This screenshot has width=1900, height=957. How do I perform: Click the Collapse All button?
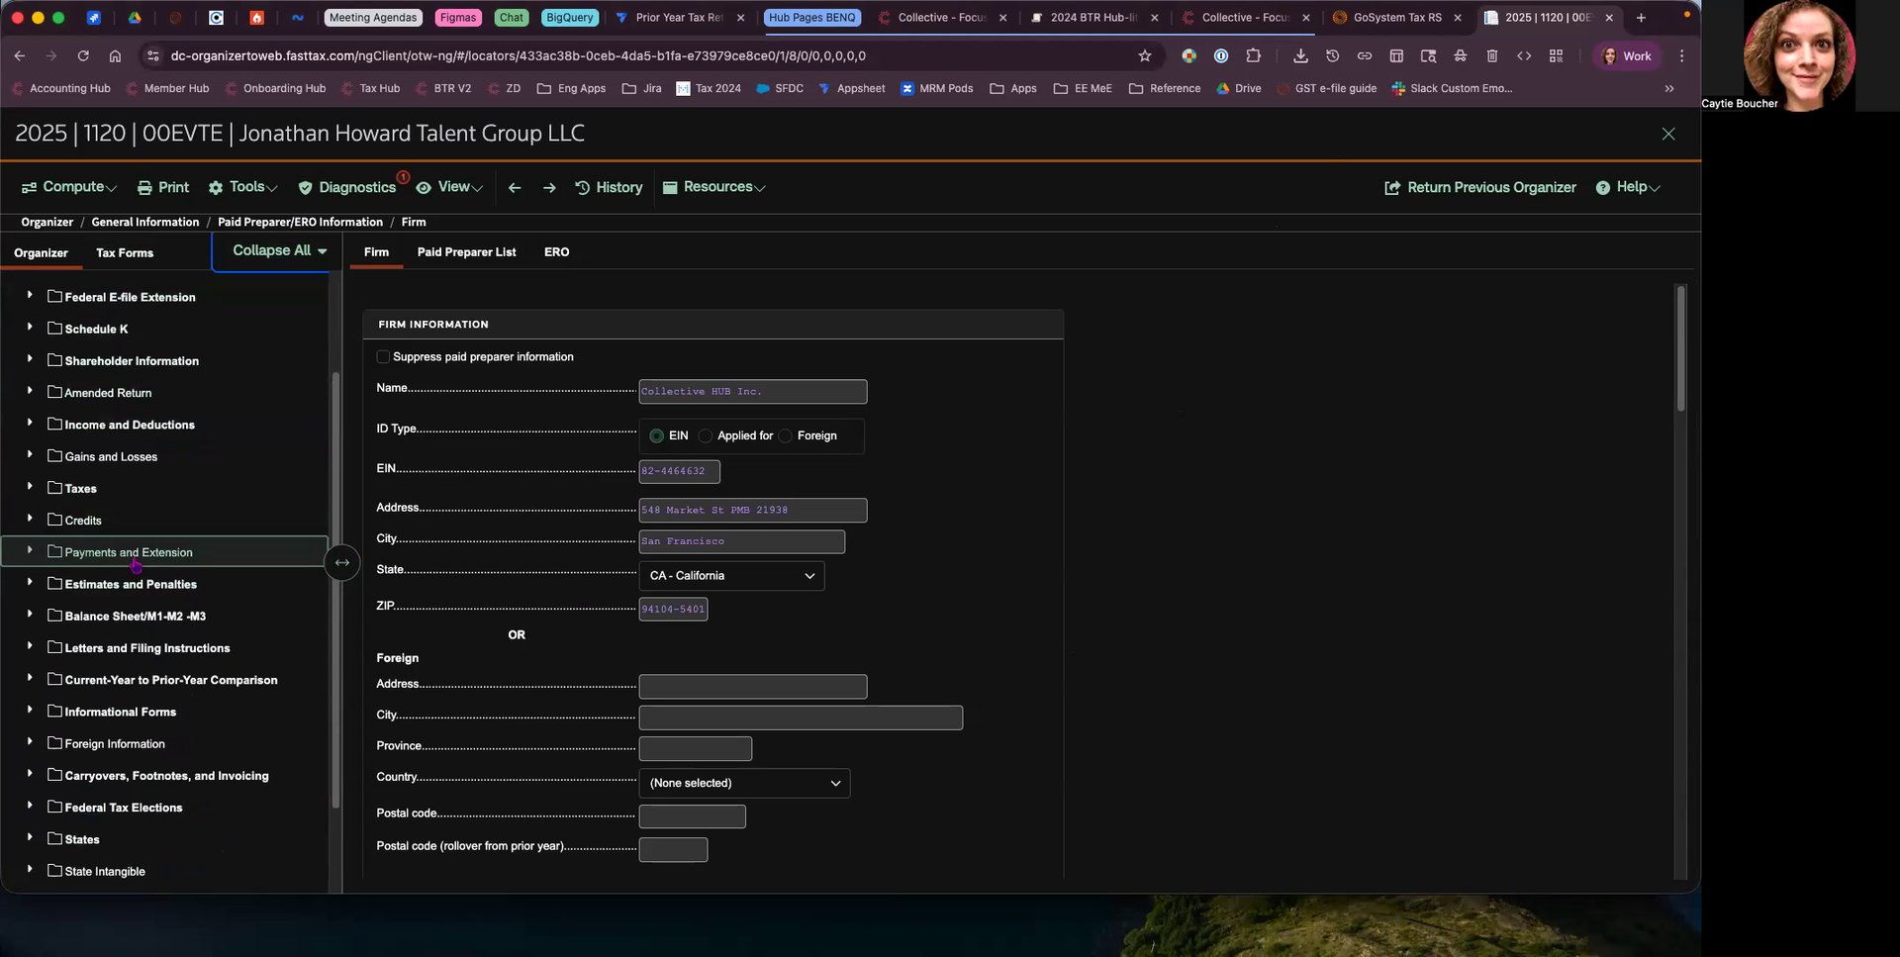pyautogui.click(x=279, y=251)
